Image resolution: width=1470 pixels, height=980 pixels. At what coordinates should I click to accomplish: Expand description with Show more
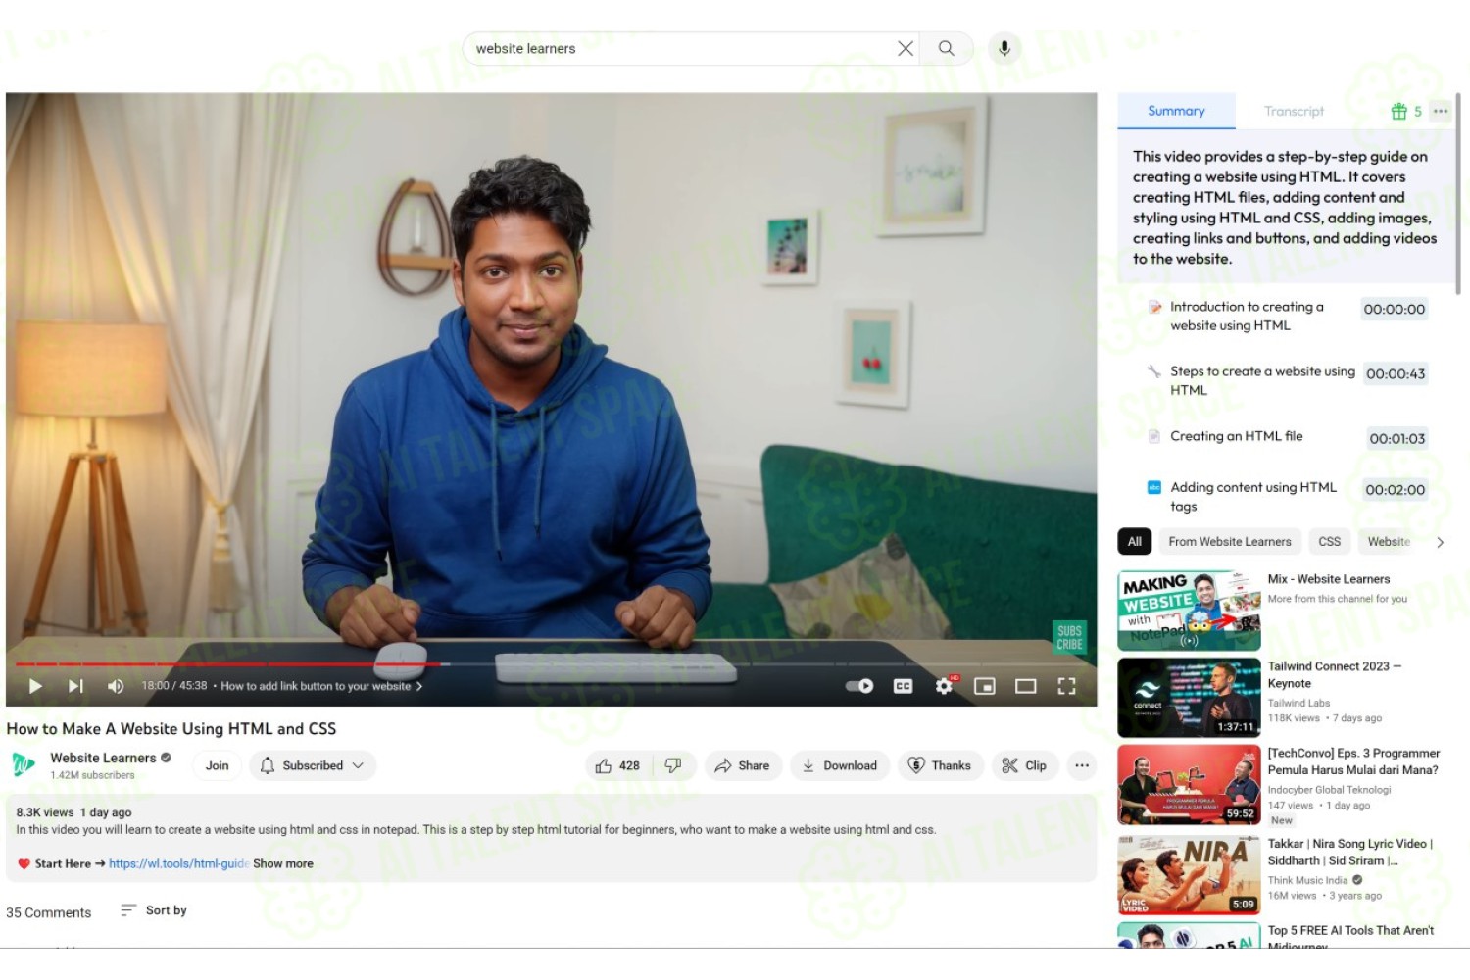pyautogui.click(x=283, y=863)
